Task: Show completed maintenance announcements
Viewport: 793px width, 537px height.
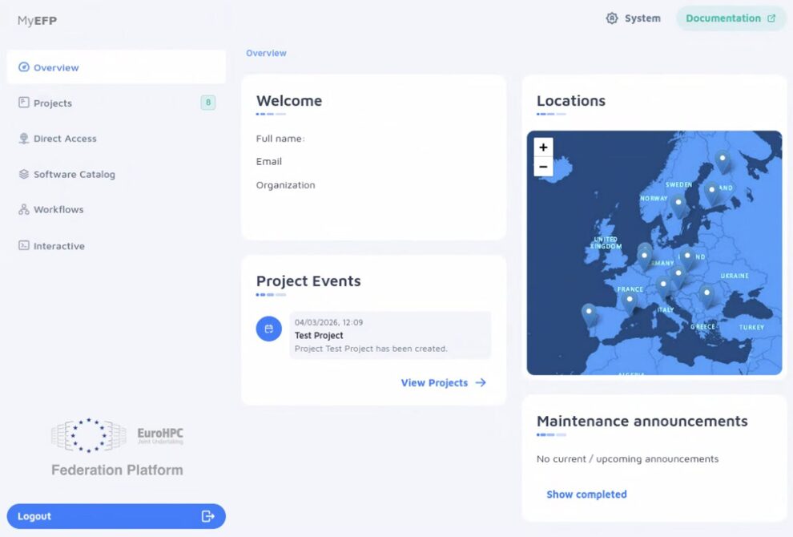Action: click(587, 495)
